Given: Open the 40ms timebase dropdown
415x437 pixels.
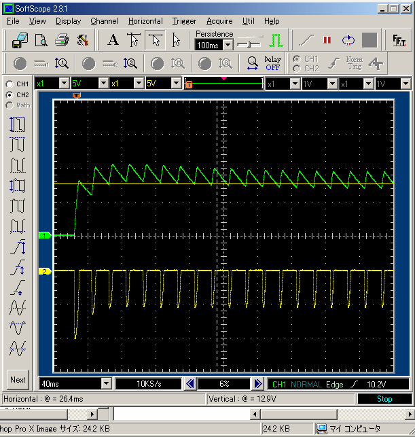Looking at the screenshot, I should (106, 383).
